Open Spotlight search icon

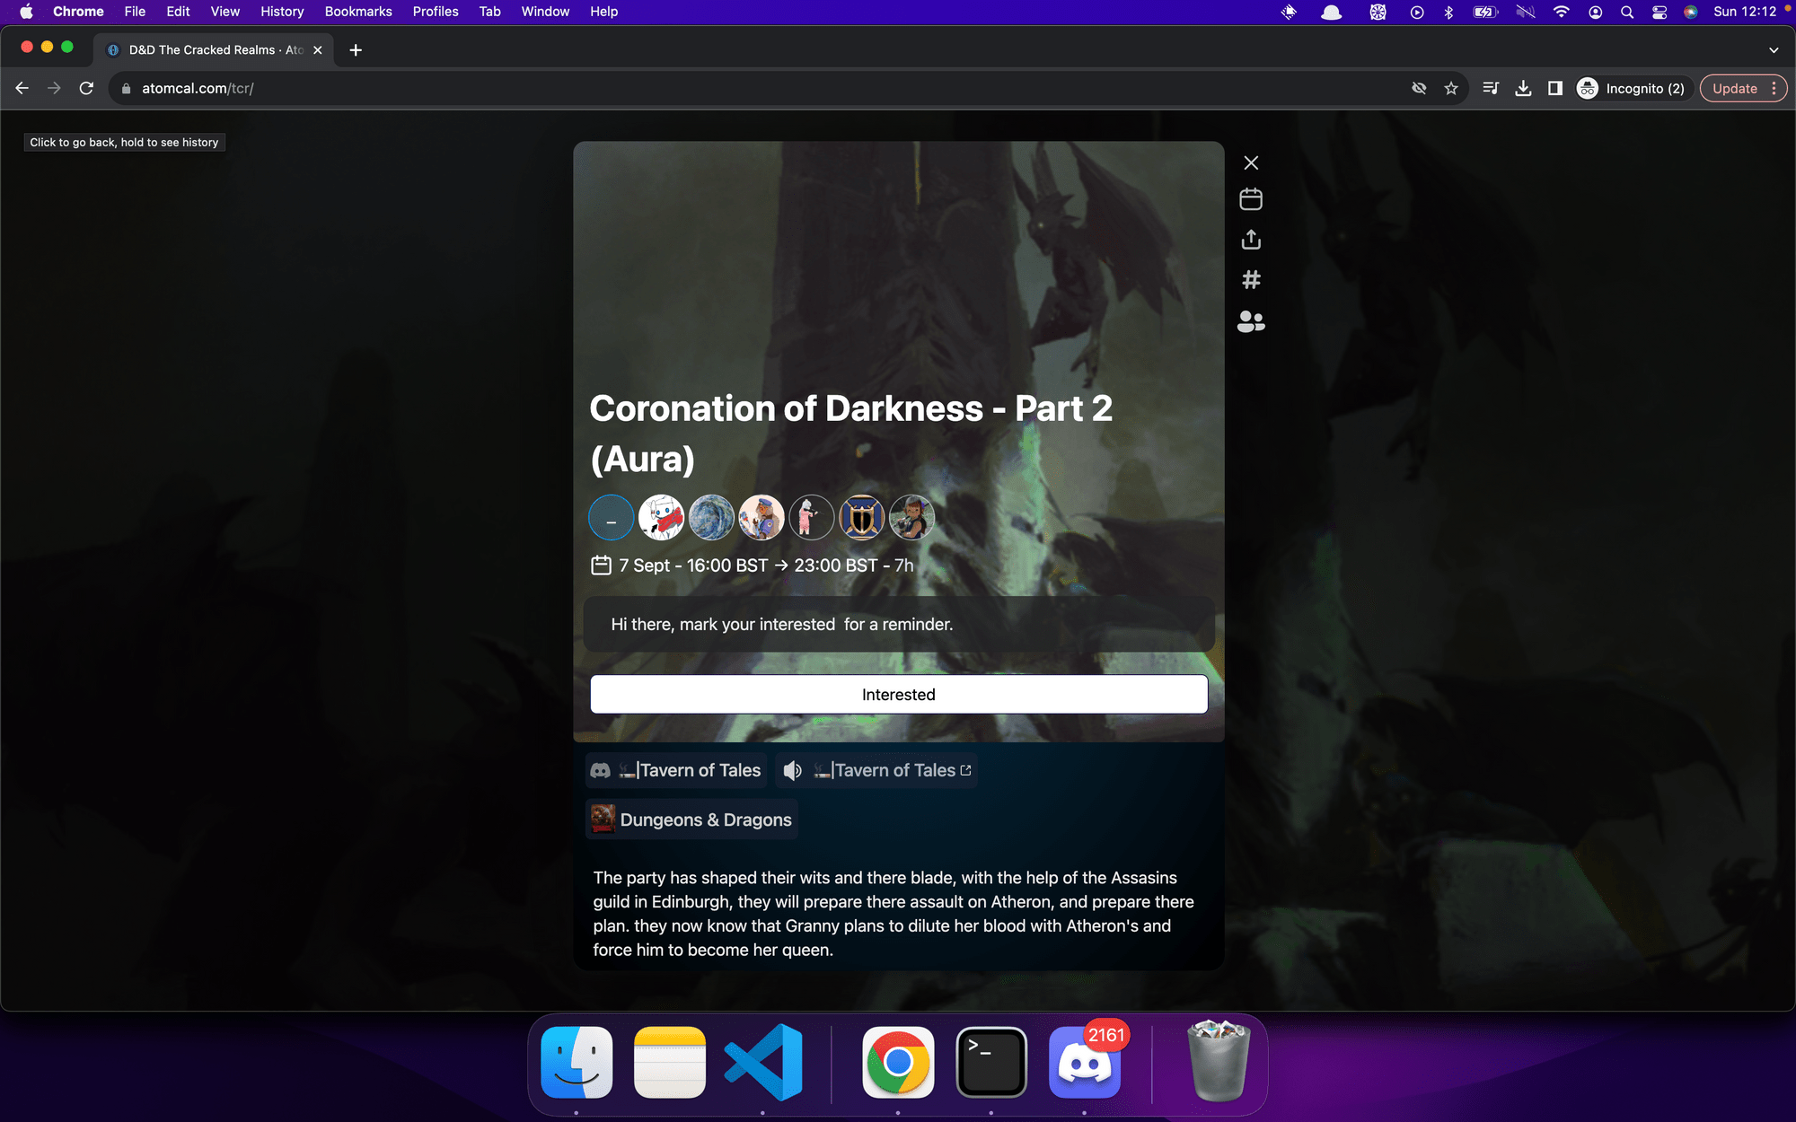point(1626,12)
